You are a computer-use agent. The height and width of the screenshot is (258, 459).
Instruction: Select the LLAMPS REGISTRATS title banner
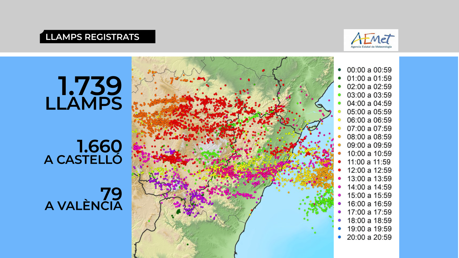coord(98,37)
